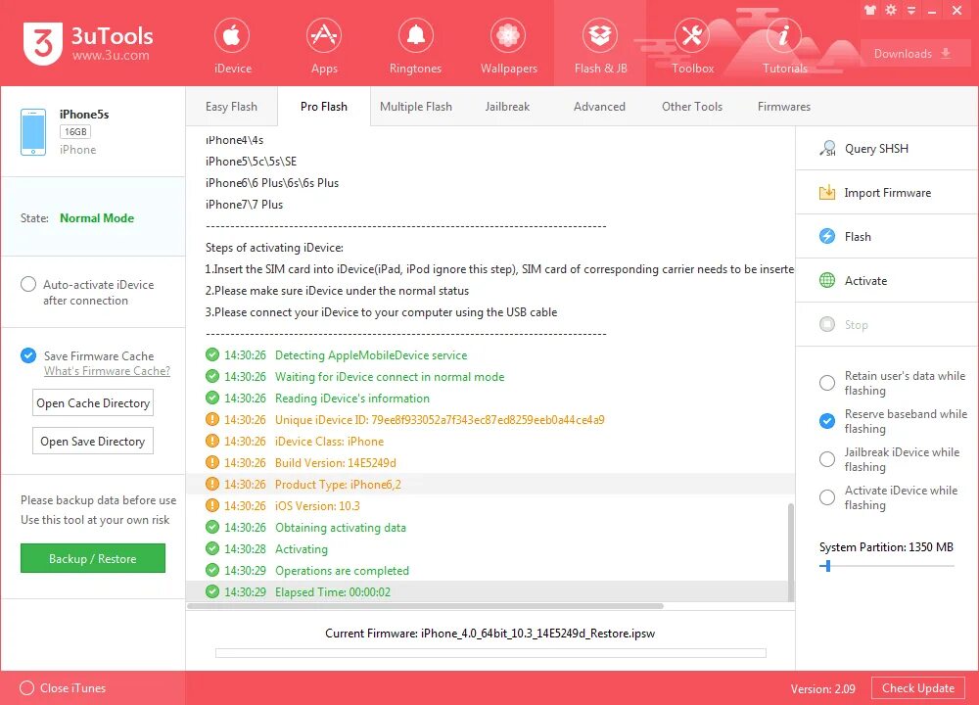Image resolution: width=979 pixels, height=705 pixels.
Task: Open the iDevice section icon
Action: [232, 35]
